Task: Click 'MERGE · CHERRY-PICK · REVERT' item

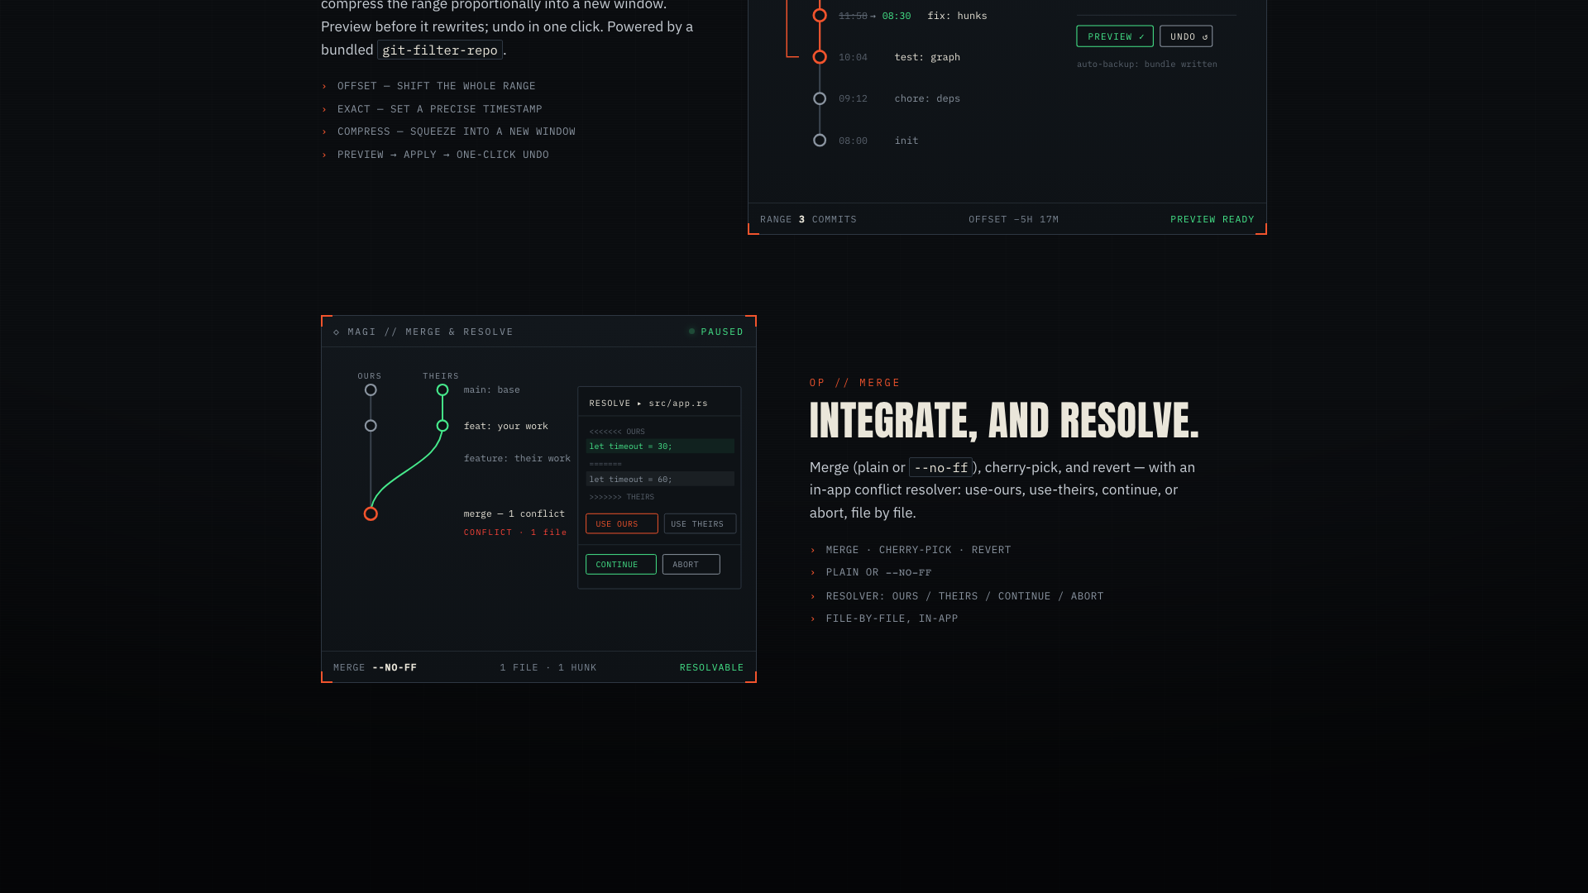Action: click(919, 550)
